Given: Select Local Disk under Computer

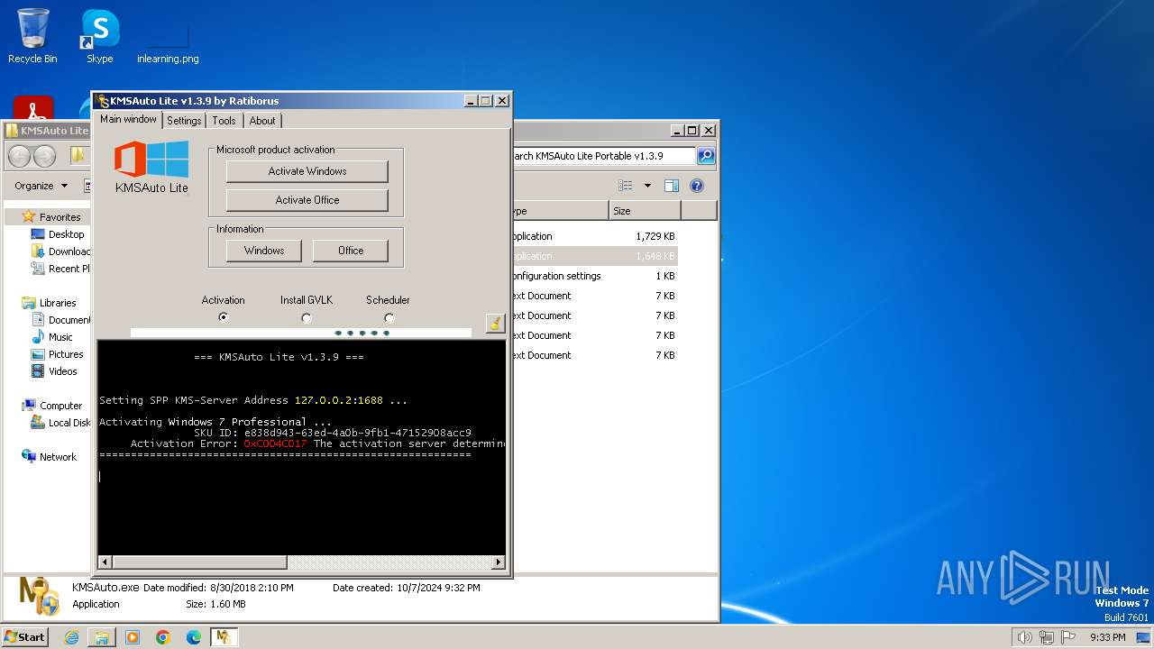Looking at the screenshot, I should coord(60,423).
